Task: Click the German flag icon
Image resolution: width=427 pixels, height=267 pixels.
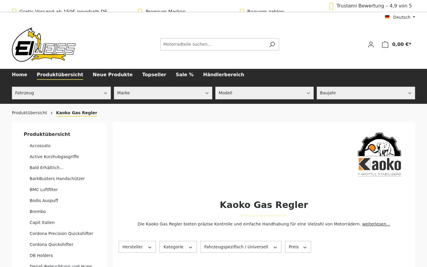Action: click(x=387, y=17)
